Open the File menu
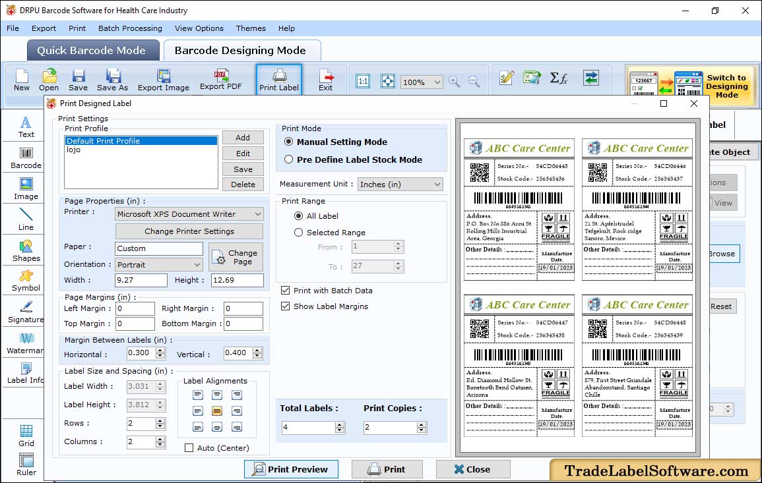The height and width of the screenshot is (483, 762). tap(13, 28)
